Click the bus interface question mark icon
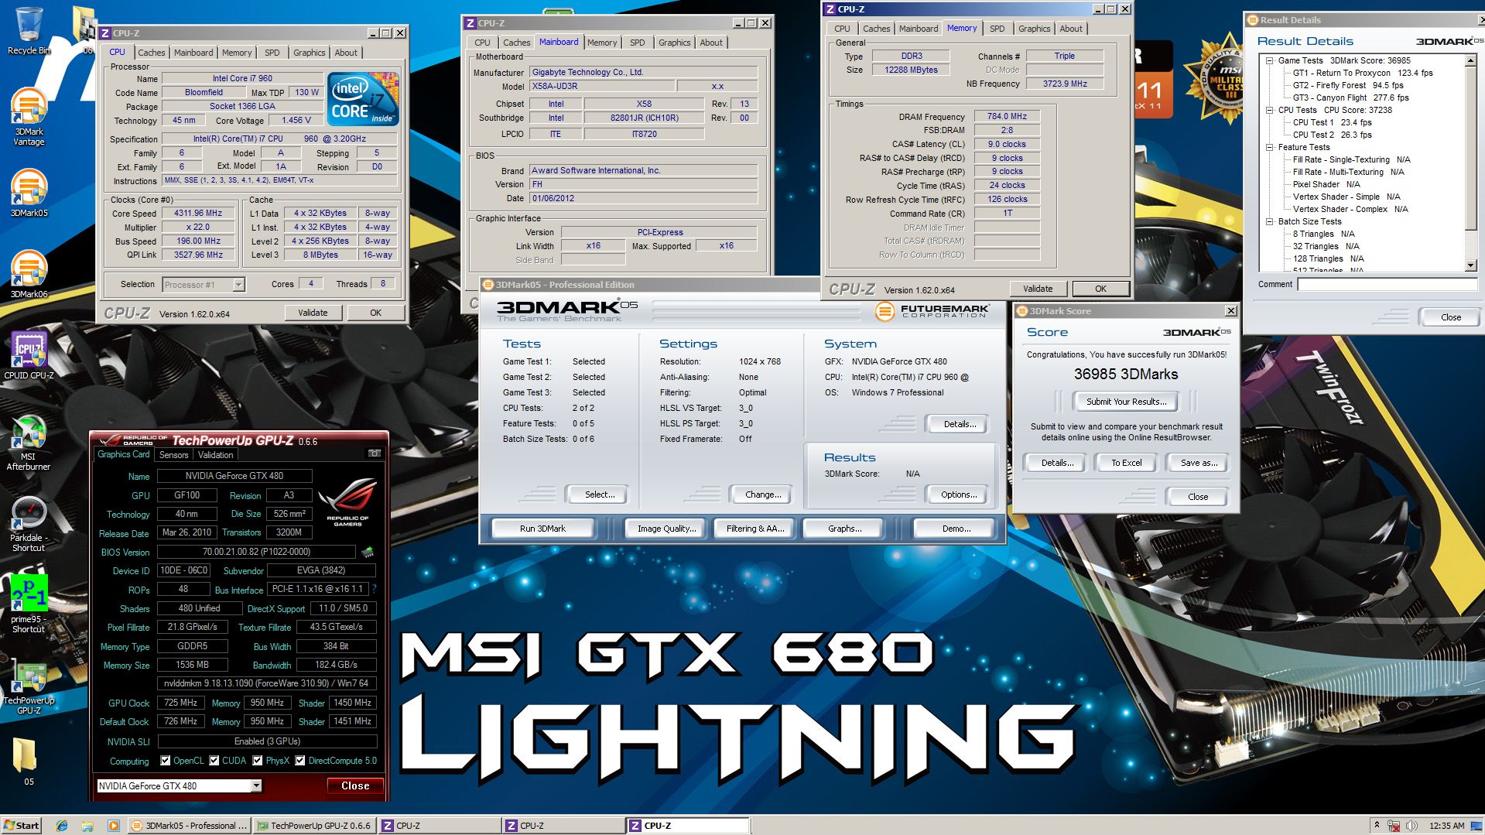The image size is (1485, 835). (x=375, y=590)
